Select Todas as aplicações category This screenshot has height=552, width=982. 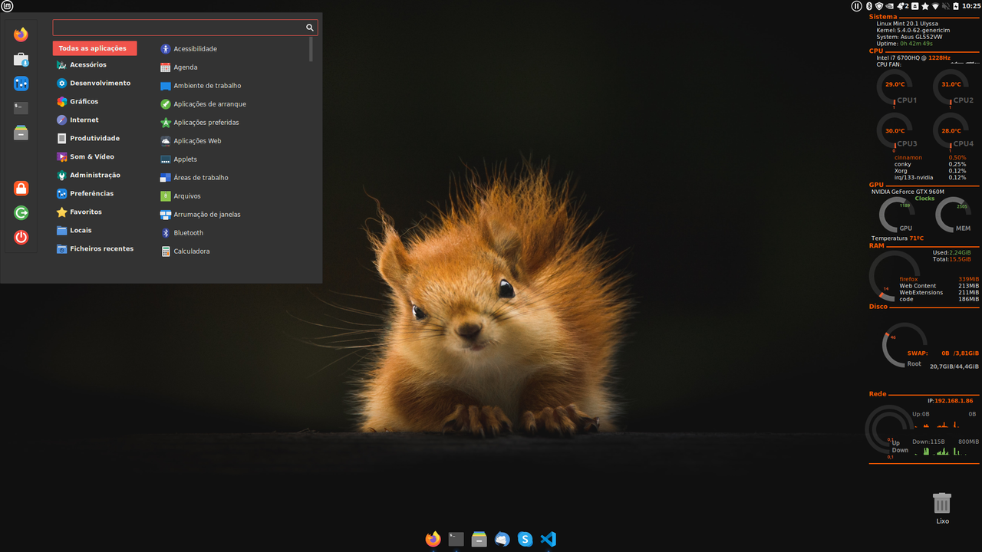click(94, 48)
